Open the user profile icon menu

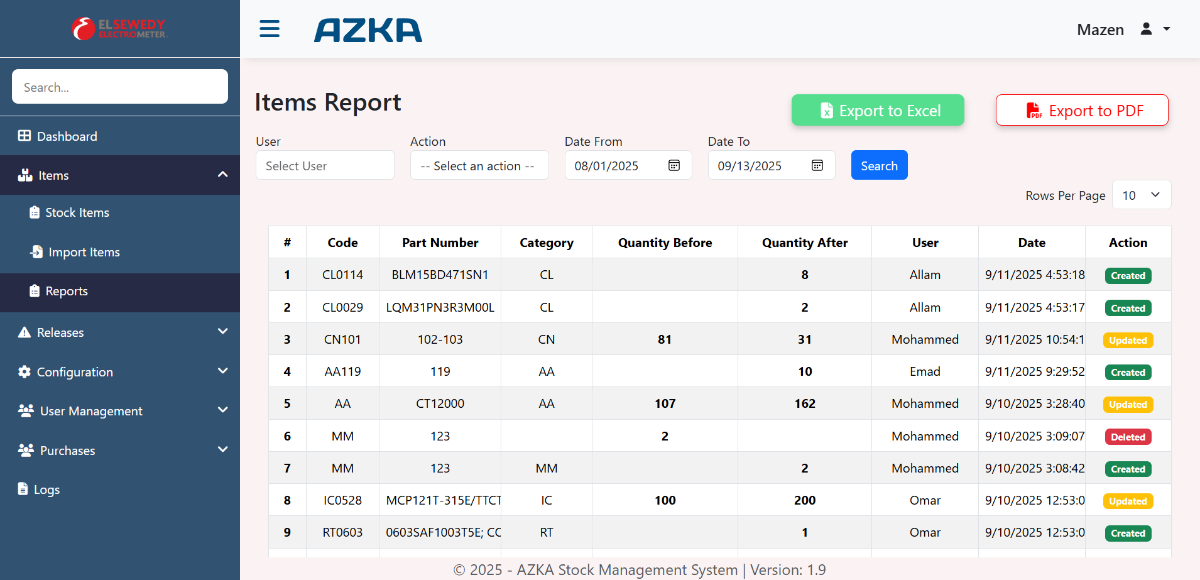click(x=1147, y=29)
